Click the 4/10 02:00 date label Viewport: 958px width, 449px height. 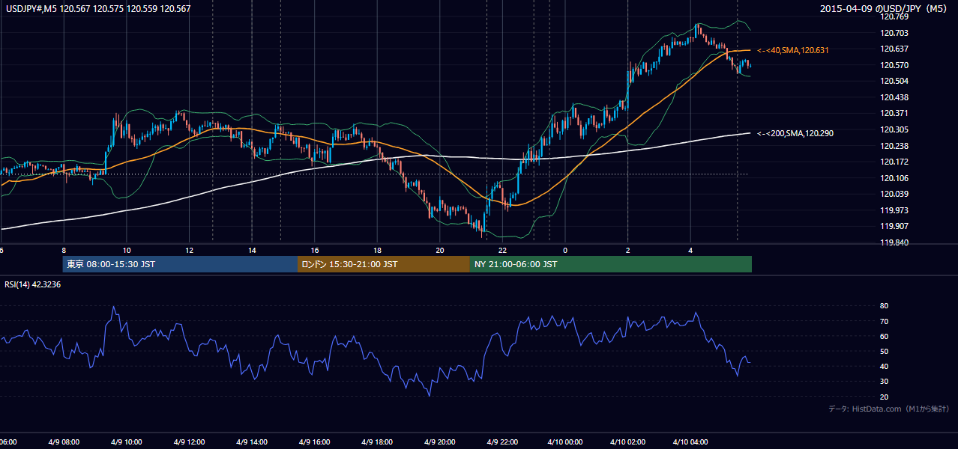[x=627, y=442]
